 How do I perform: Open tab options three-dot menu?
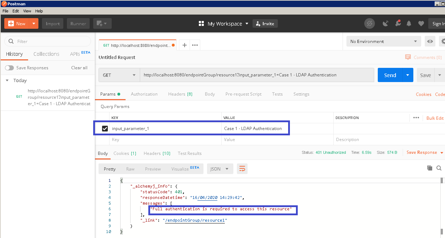point(195,45)
